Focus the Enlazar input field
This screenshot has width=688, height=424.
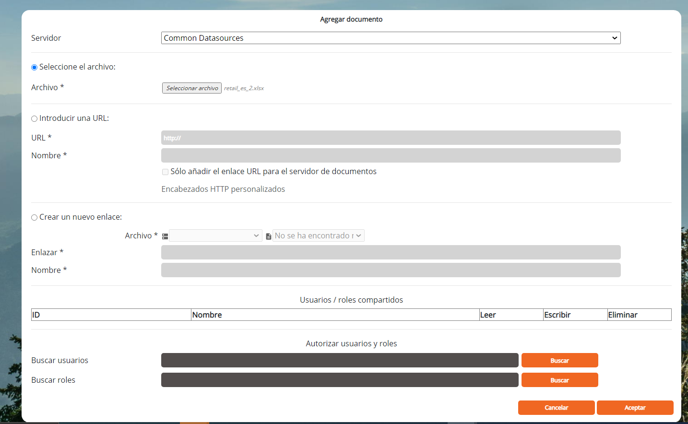tap(391, 252)
